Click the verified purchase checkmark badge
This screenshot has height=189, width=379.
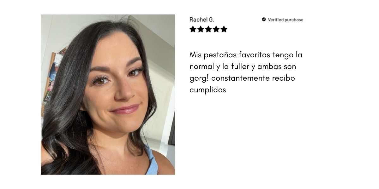(264, 20)
